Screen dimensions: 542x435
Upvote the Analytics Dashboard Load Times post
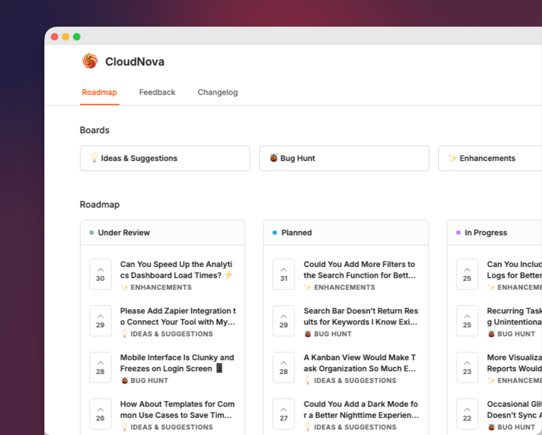(x=100, y=274)
